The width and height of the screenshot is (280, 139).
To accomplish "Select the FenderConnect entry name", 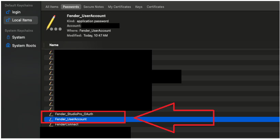I will point(67,124).
